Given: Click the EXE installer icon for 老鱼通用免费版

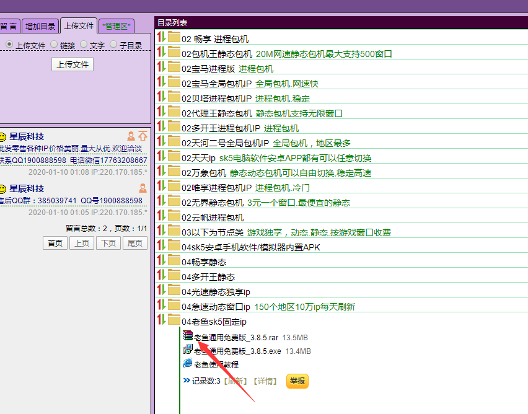Looking at the screenshot, I should click(188, 350).
